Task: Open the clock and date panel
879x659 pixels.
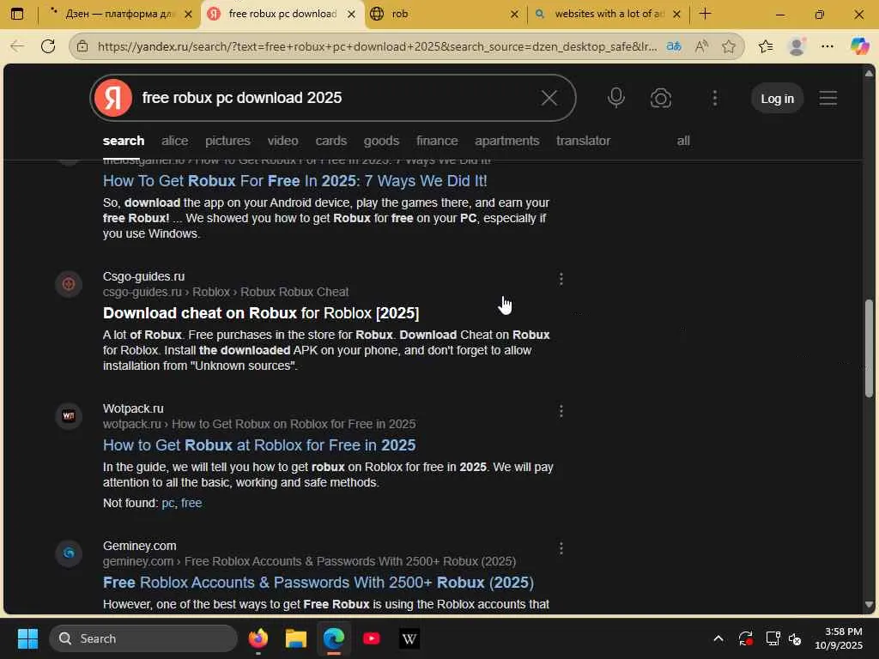Action: click(839, 638)
